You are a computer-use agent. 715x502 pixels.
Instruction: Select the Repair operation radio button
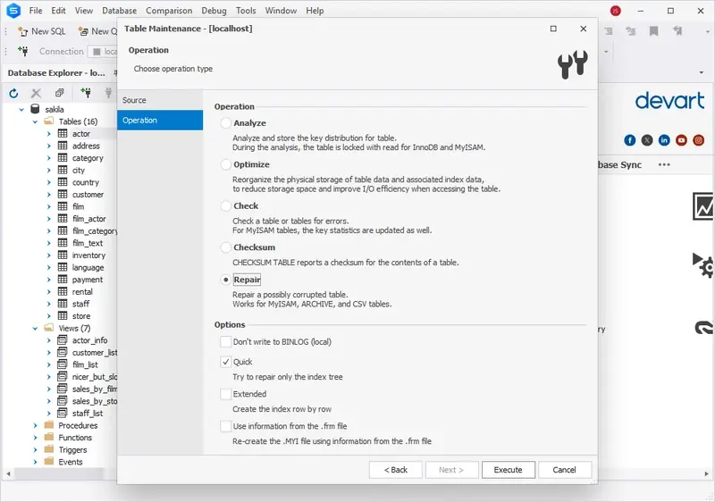[226, 280]
